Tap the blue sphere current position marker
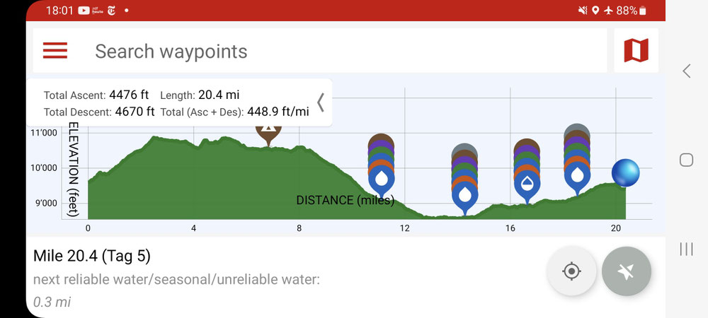 click(625, 173)
